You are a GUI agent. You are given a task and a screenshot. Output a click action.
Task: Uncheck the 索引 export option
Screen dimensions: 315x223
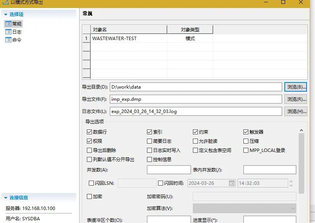(149, 132)
